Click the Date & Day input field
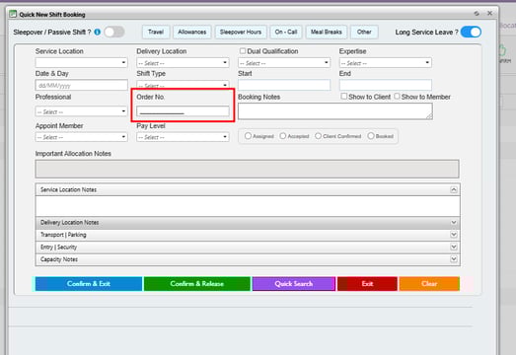This screenshot has height=355, width=516. tap(81, 85)
